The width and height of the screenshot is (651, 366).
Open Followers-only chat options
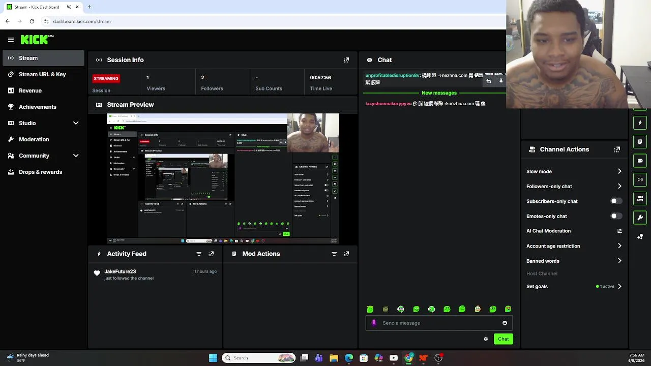pyautogui.click(x=574, y=186)
